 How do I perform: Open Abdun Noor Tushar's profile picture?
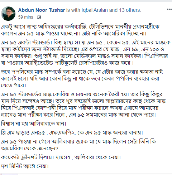[x=8, y=14]
